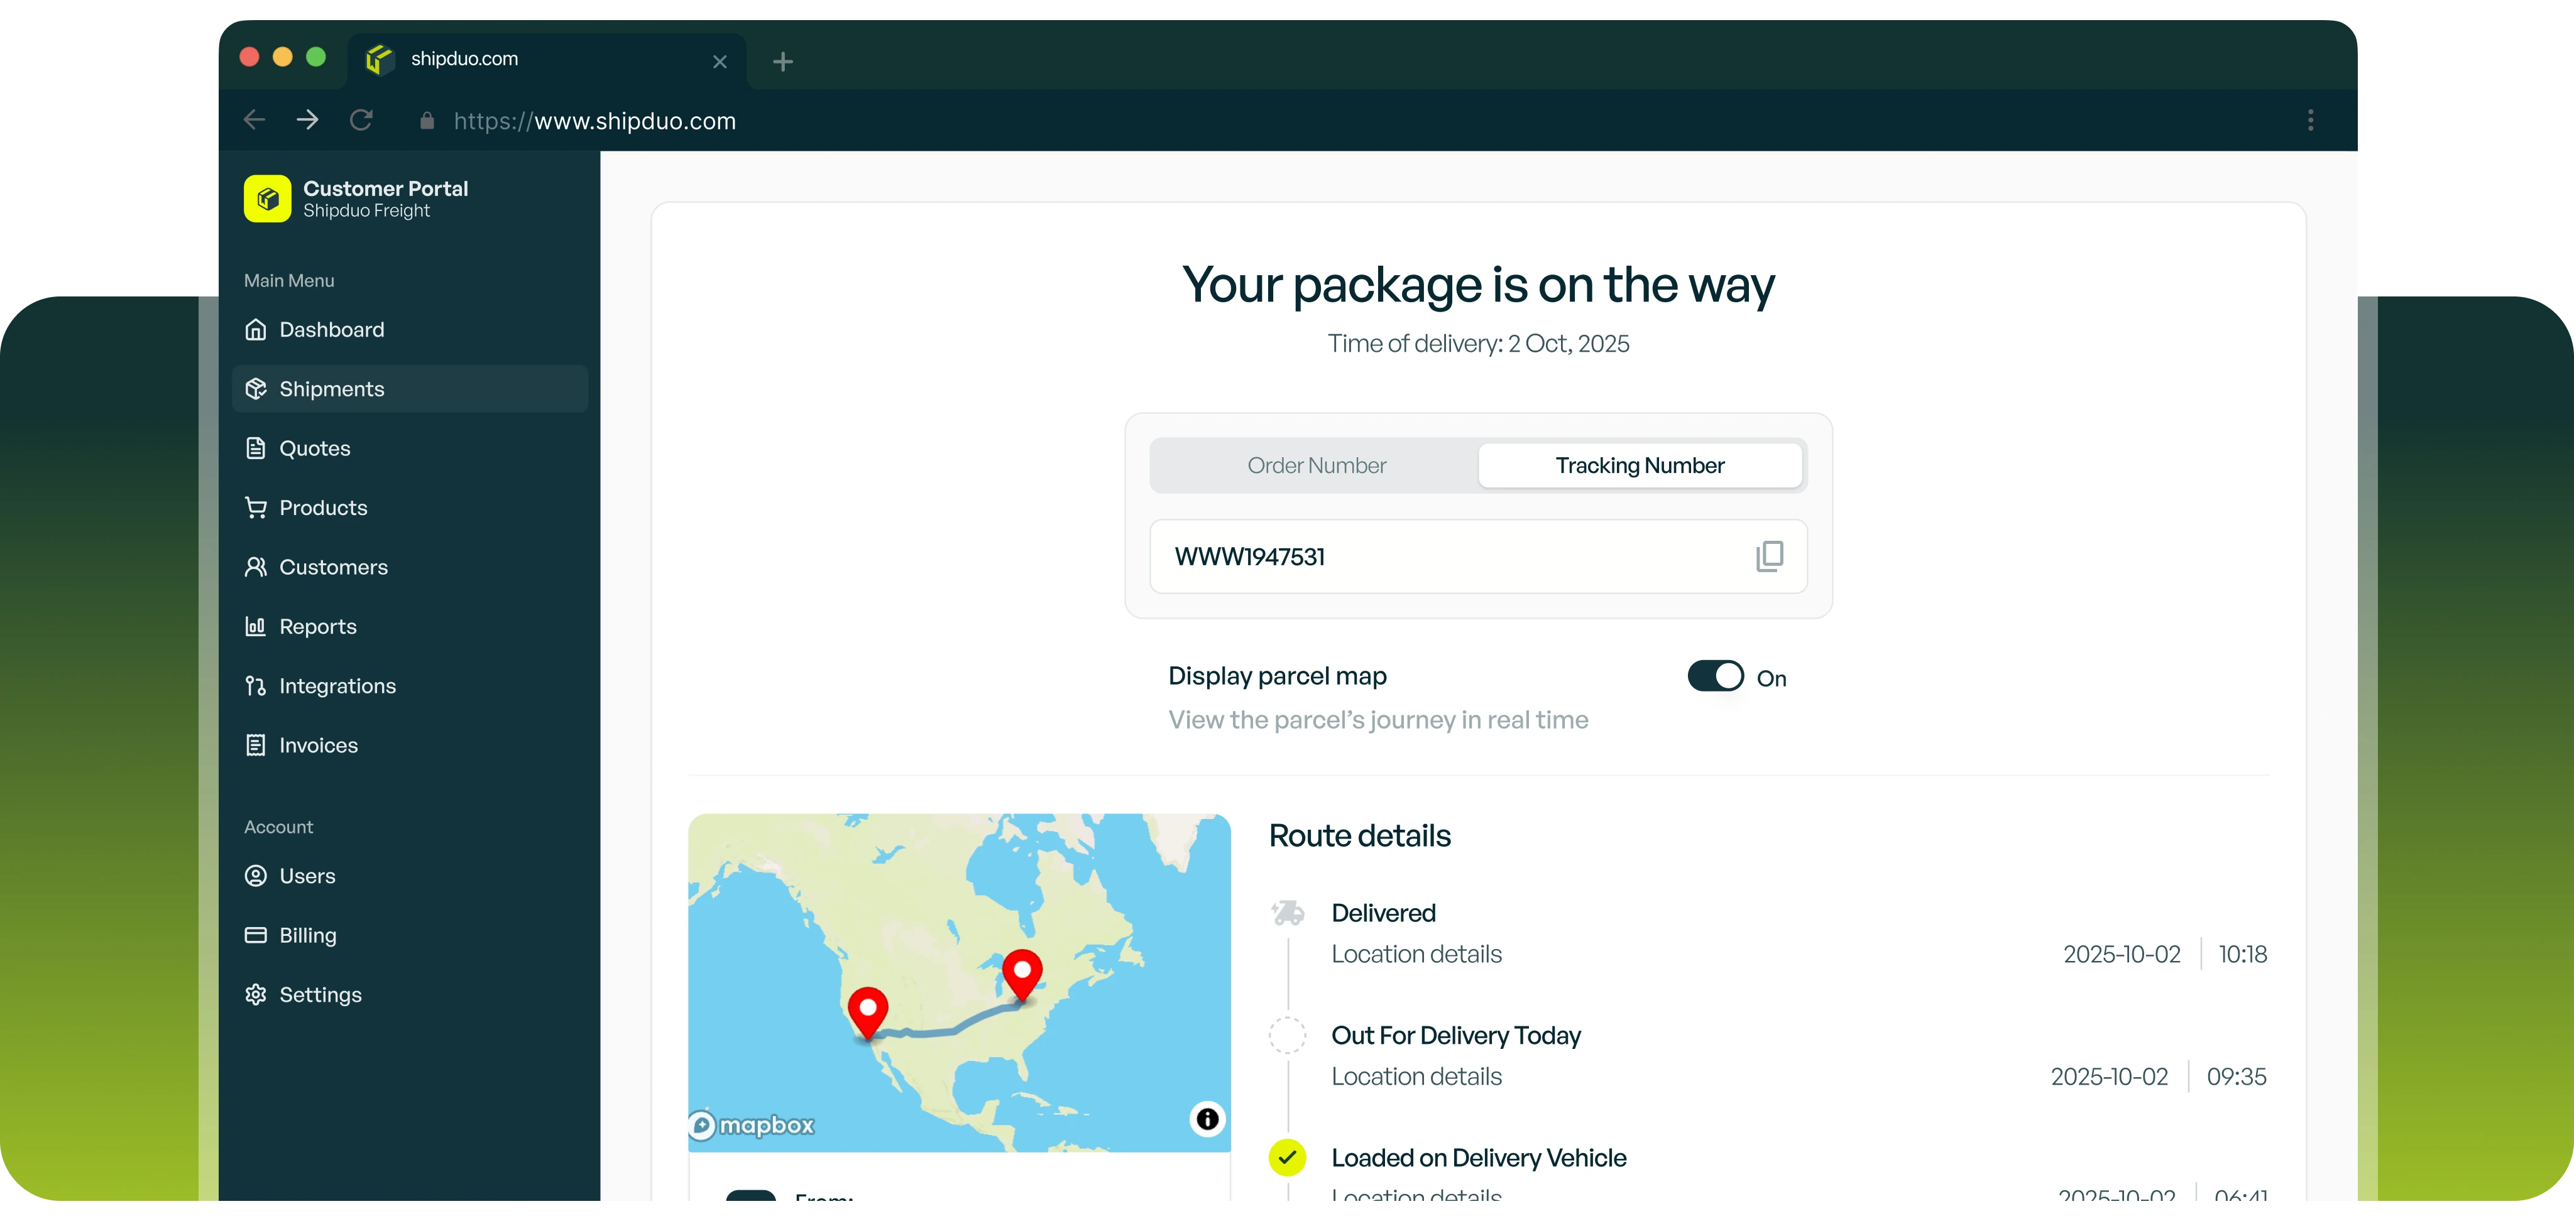
Task: Click the Products cart icon
Action: [x=256, y=507]
